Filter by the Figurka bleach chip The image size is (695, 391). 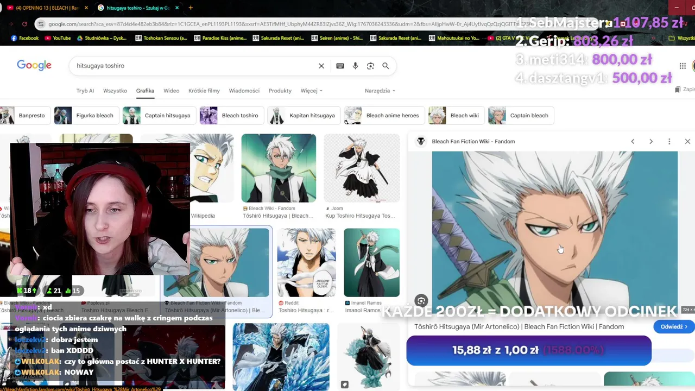coord(86,115)
